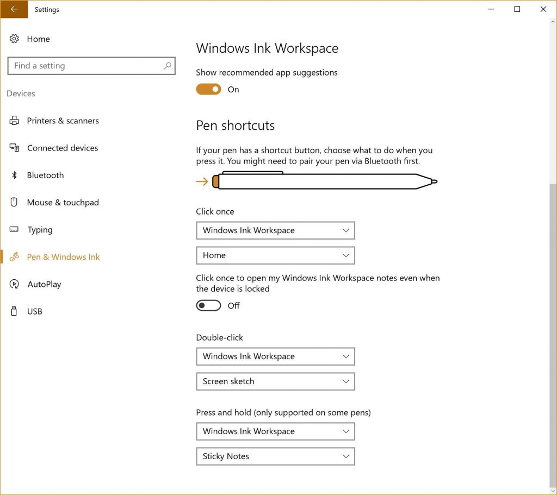Click the scrollbar up arrow
The height and width of the screenshot is (495, 557).
[x=553, y=22]
